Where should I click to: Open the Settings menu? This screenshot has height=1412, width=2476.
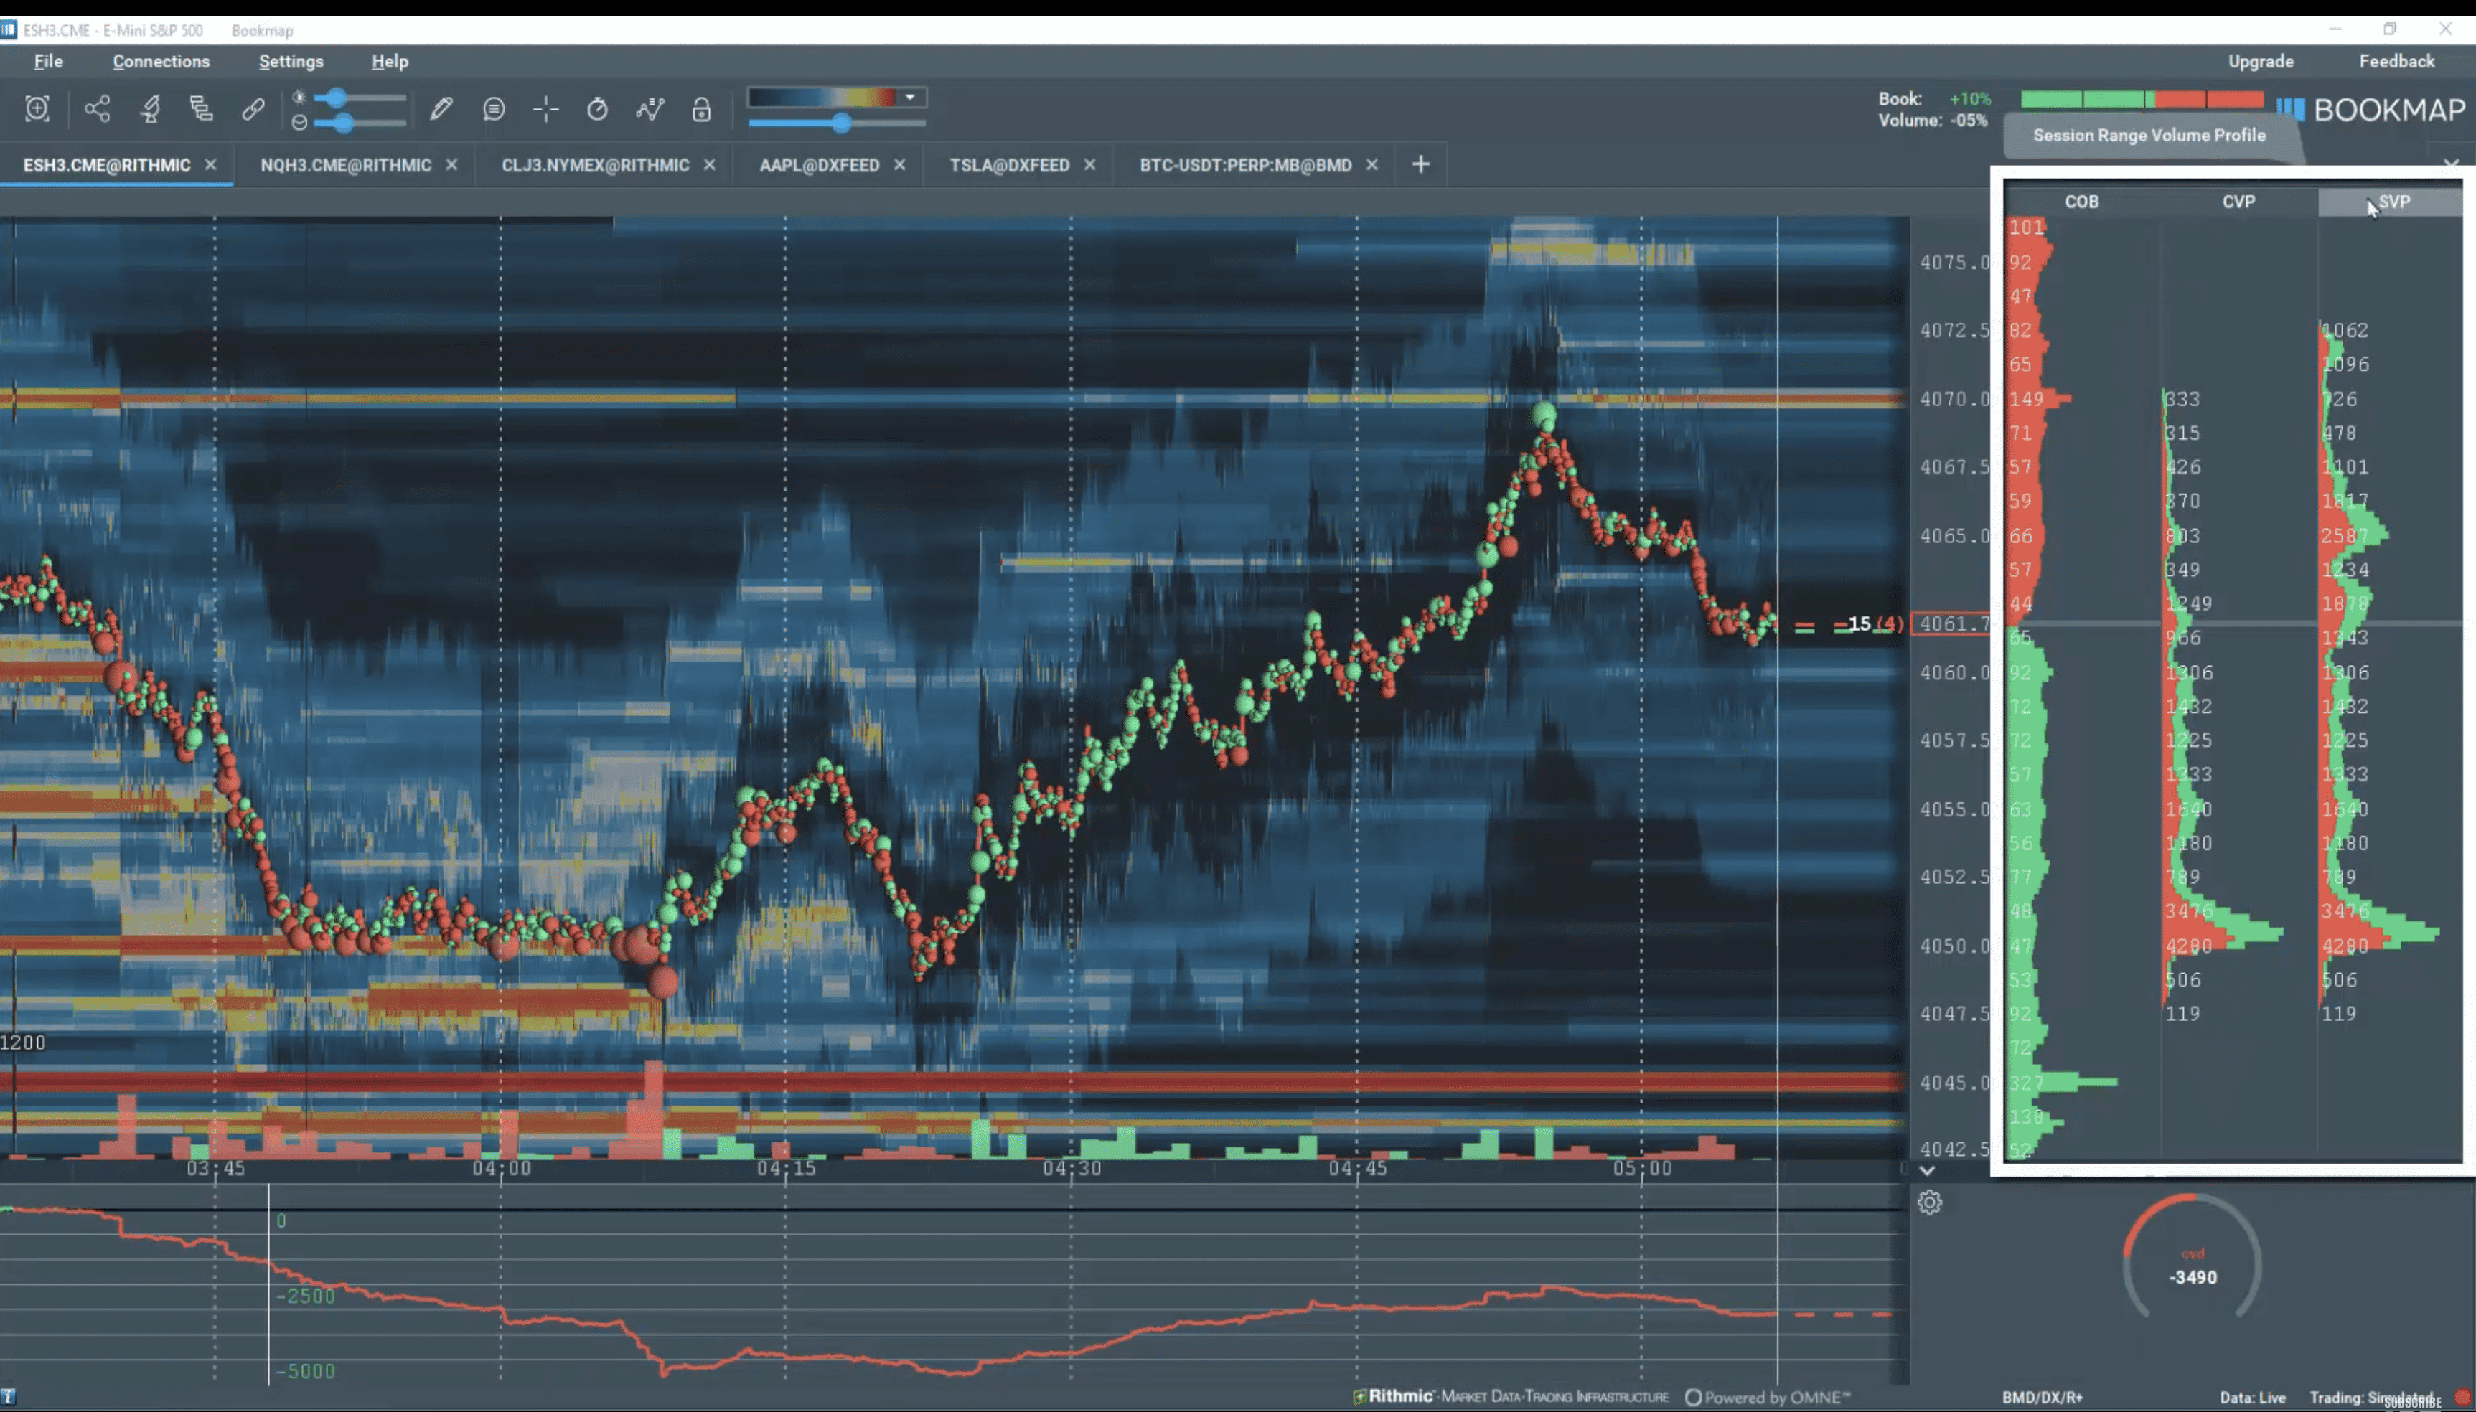pyautogui.click(x=291, y=61)
